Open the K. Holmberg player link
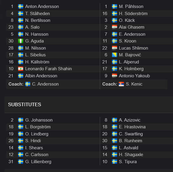Image resolution: width=173 pixels, height=172 pixels. tap(131, 69)
